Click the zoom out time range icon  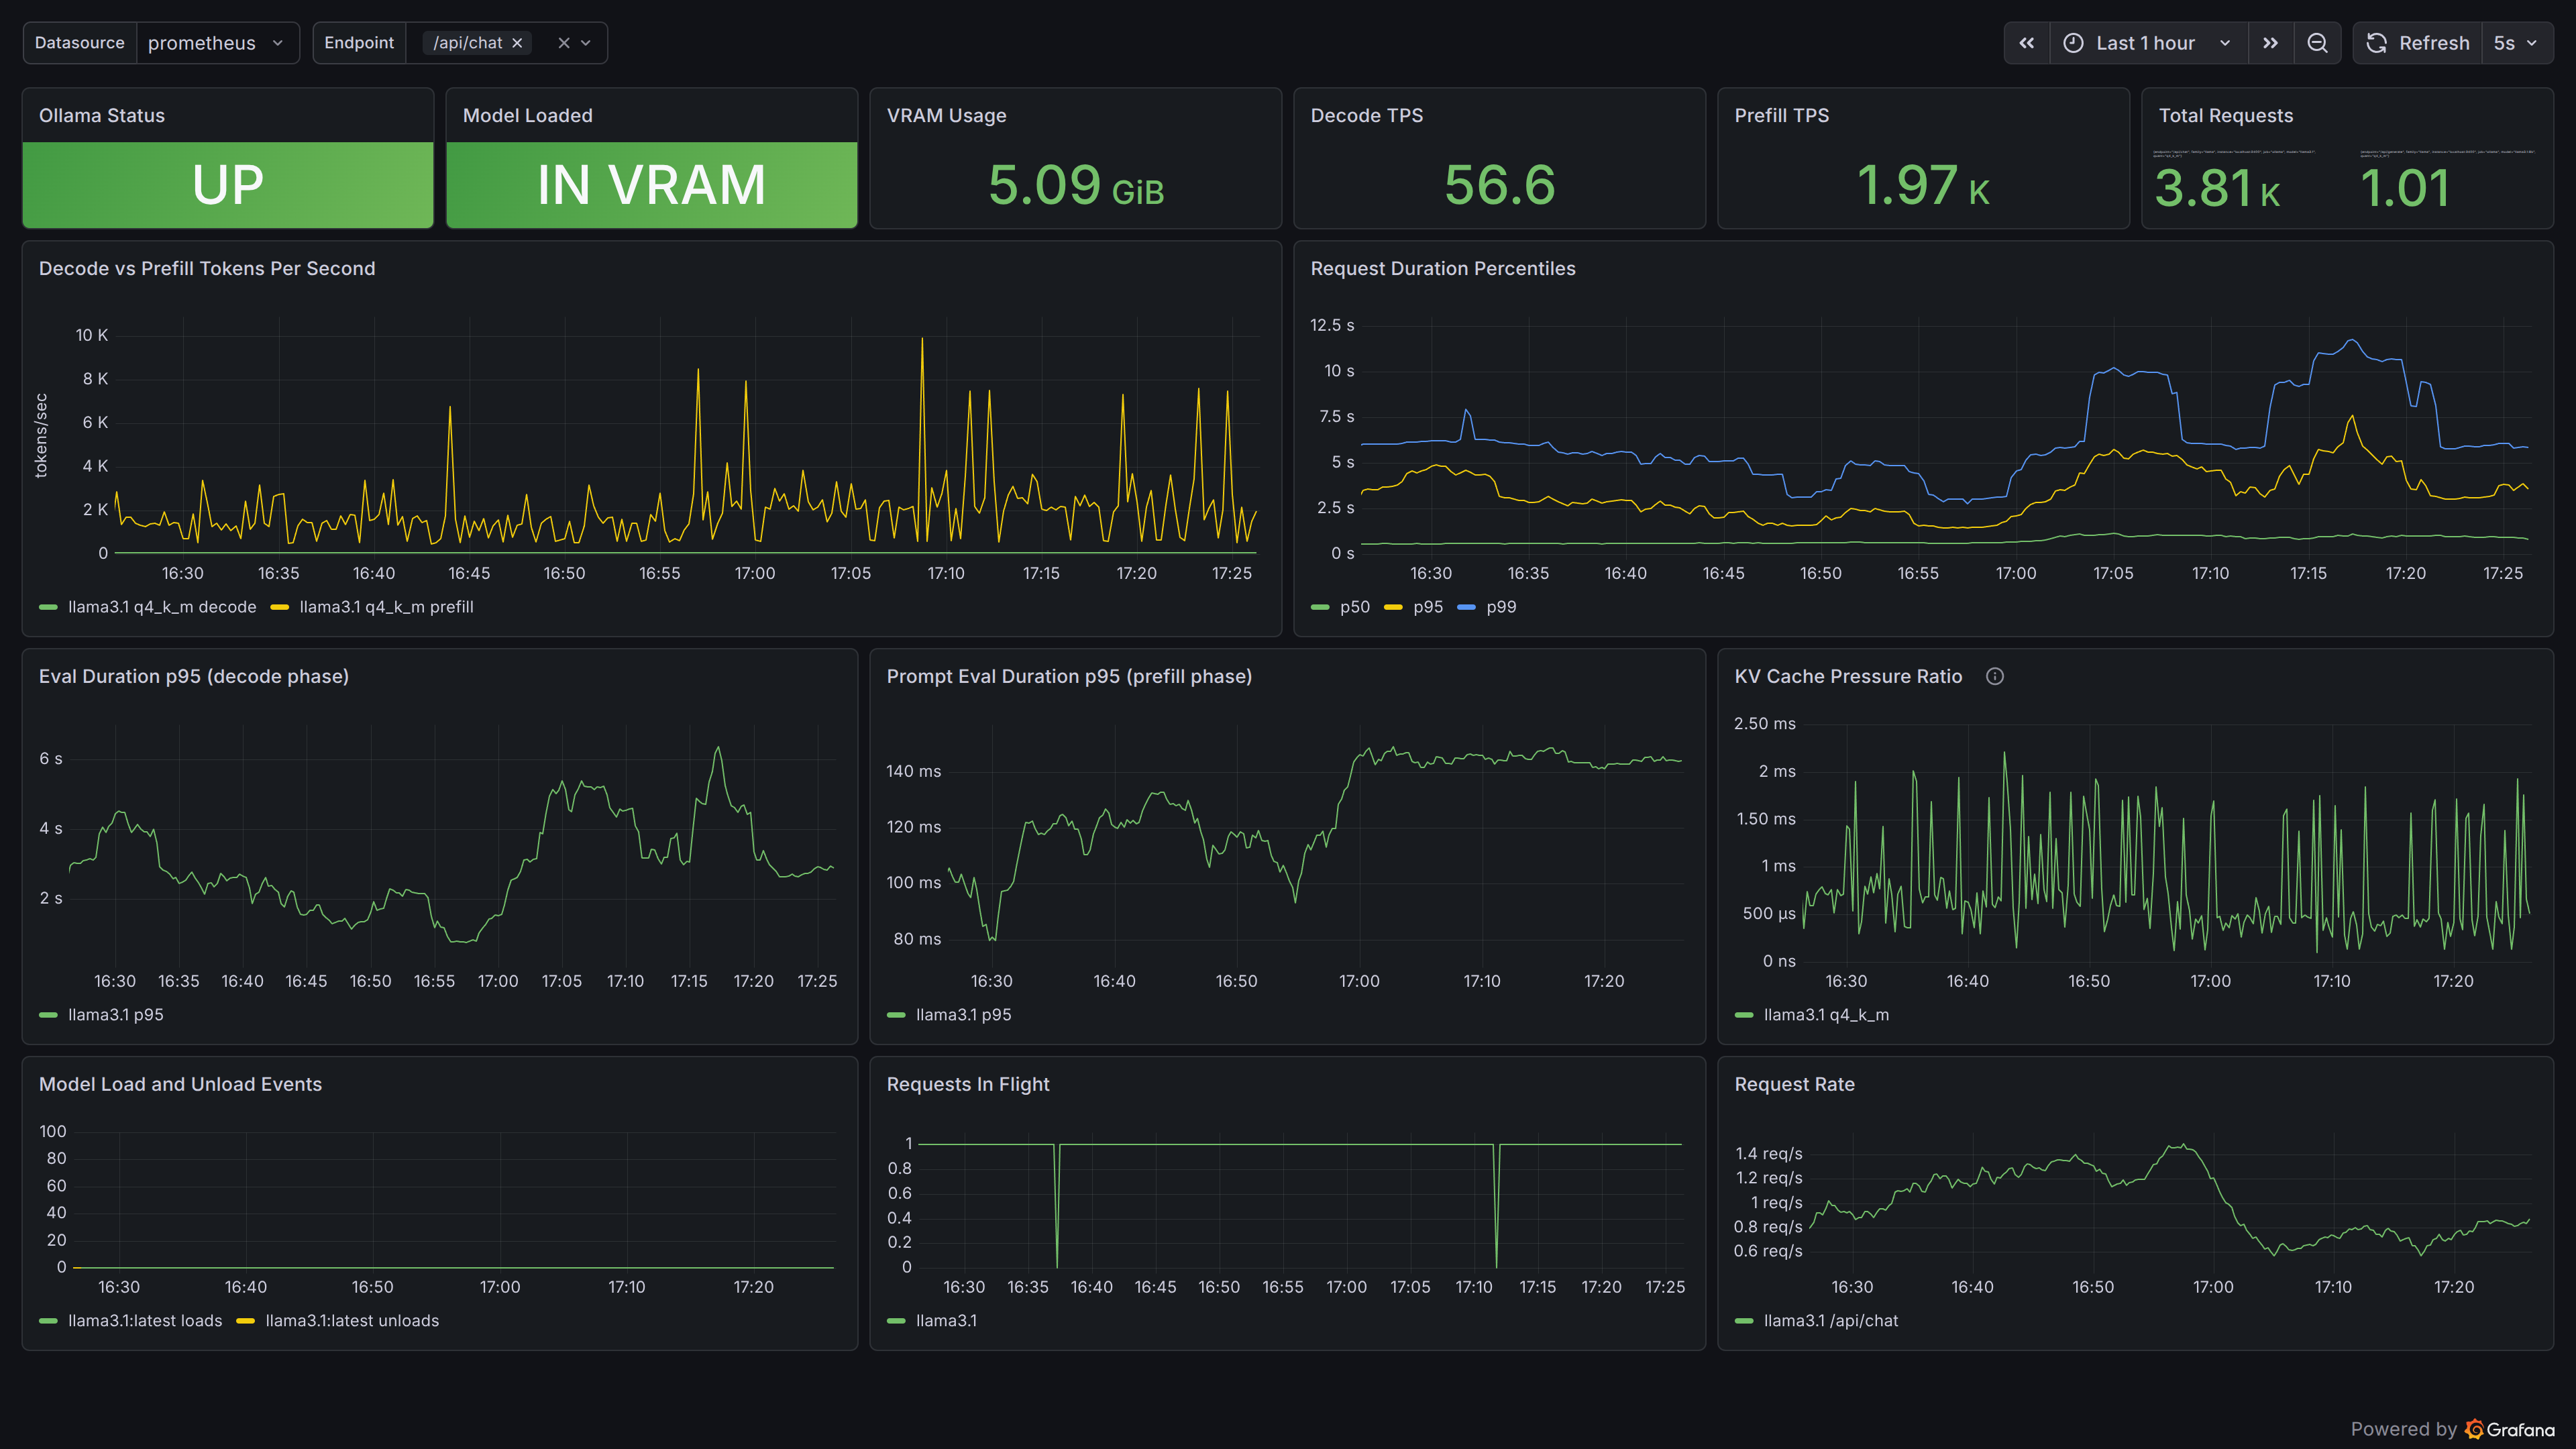click(2317, 43)
